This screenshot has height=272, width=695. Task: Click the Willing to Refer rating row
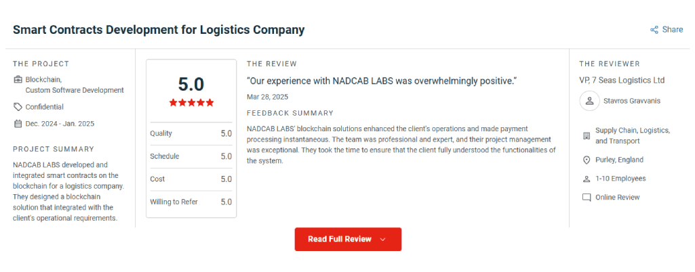[x=191, y=202]
